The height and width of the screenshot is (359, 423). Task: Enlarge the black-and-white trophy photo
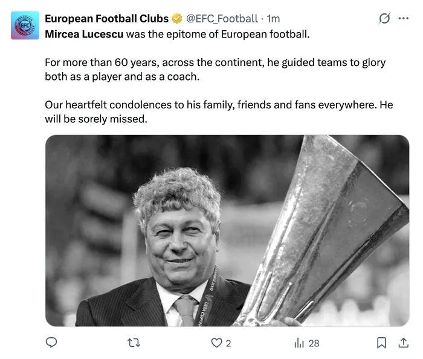point(227,230)
